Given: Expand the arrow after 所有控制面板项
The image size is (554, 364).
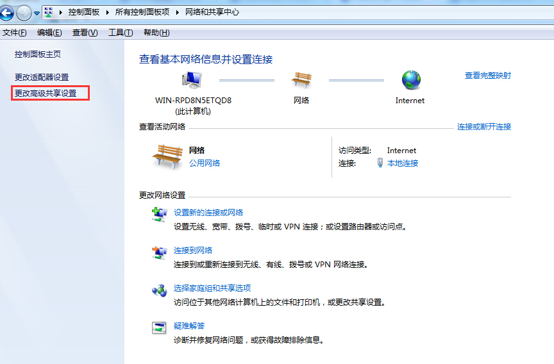Looking at the screenshot, I should point(178,12).
